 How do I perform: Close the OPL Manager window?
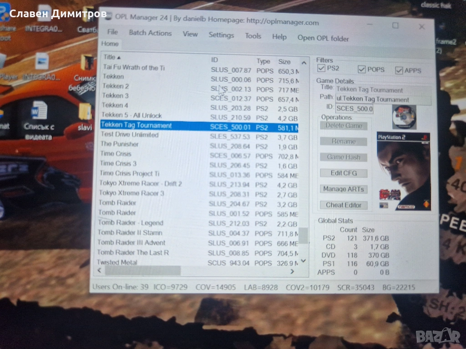click(x=421, y=27)
